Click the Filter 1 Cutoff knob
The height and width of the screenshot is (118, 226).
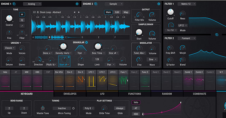tap(170, 12)
